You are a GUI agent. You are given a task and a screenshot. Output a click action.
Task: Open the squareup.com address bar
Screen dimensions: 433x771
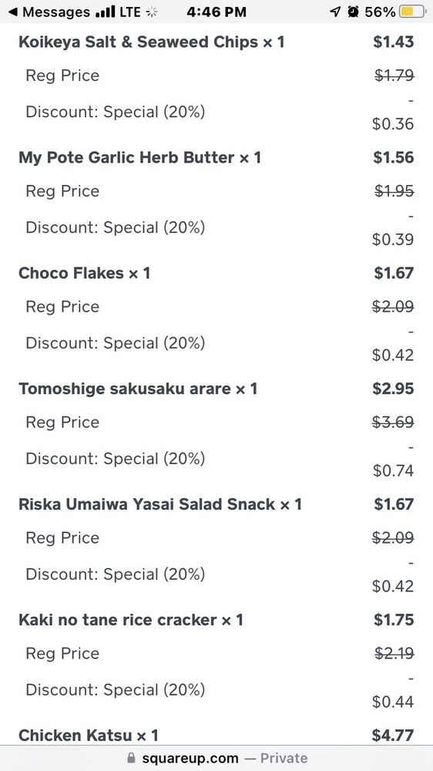pos(216,758)
